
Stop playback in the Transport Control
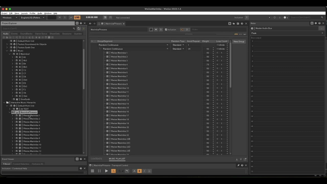[92, 171]
